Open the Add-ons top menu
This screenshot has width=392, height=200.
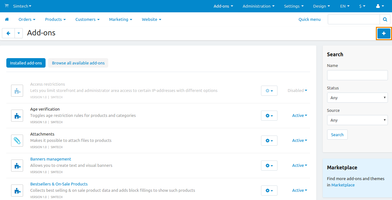tap(223, 6)
